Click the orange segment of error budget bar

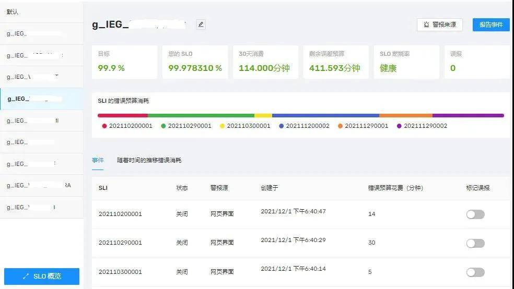[x=406, y=115]
